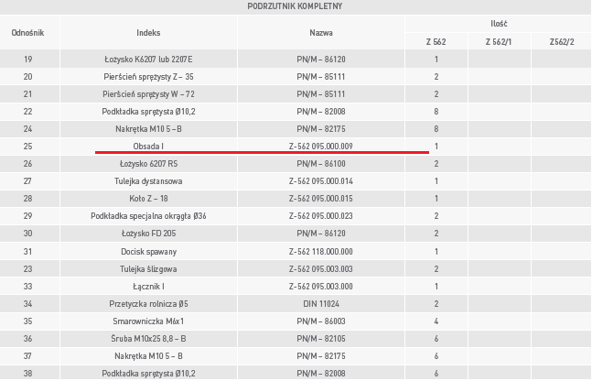Select the Tulejka dystansowa cell
Viewport: 592px width, 381px height.
148,181
